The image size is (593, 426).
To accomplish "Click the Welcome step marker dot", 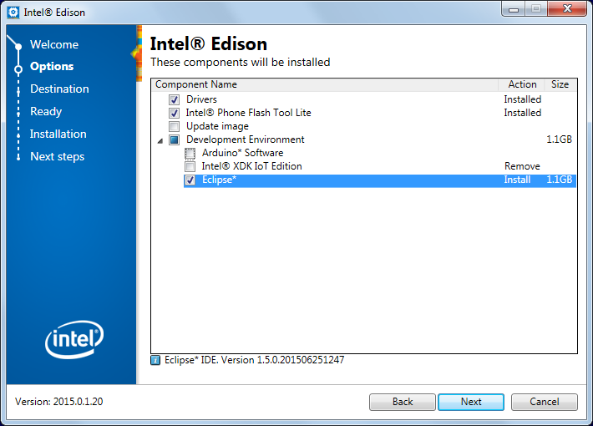I will click(18, 47).
